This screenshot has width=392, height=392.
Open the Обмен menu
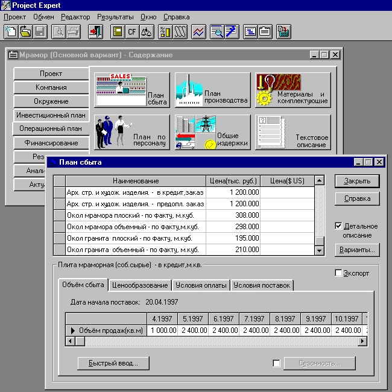(44, 17)
